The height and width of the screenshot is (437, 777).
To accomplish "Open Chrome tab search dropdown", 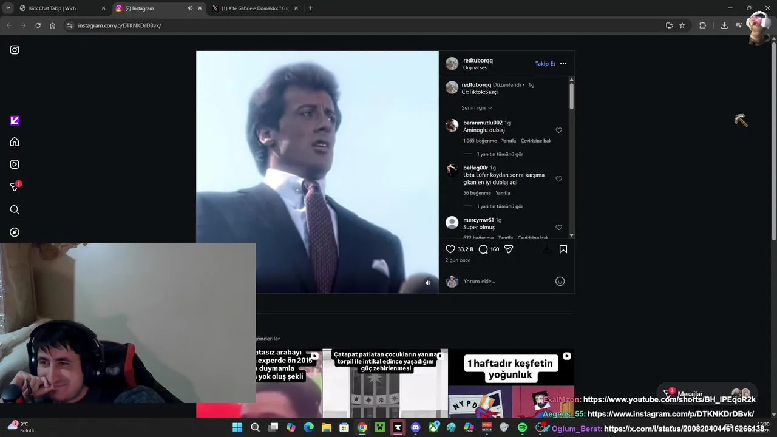I will (x=8, y=8).
